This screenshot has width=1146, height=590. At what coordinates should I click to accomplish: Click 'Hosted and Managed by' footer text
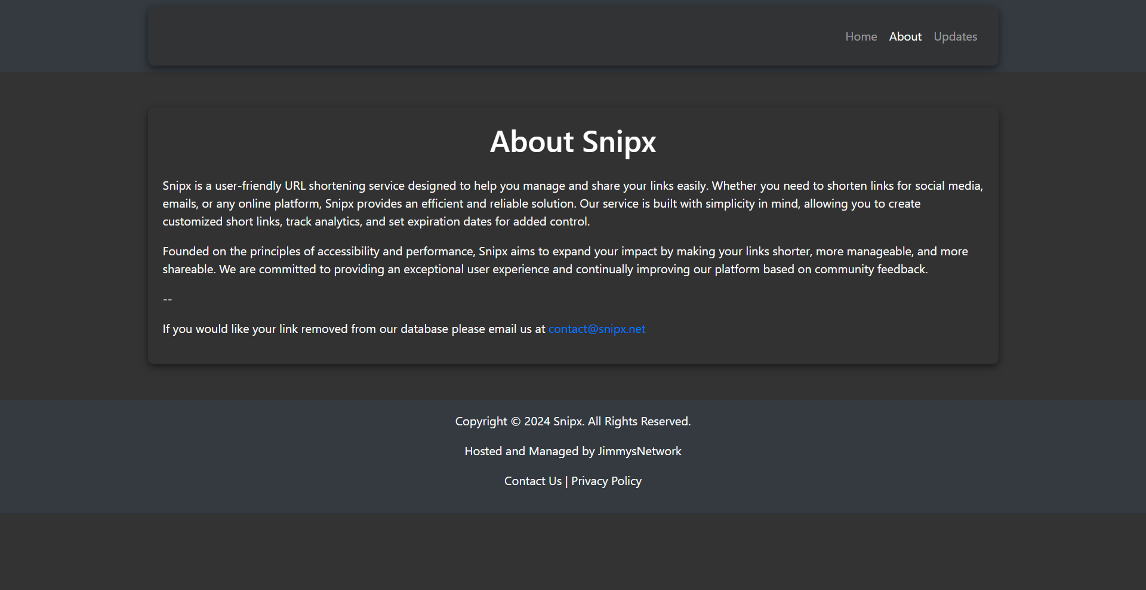[x=529, y=451]
